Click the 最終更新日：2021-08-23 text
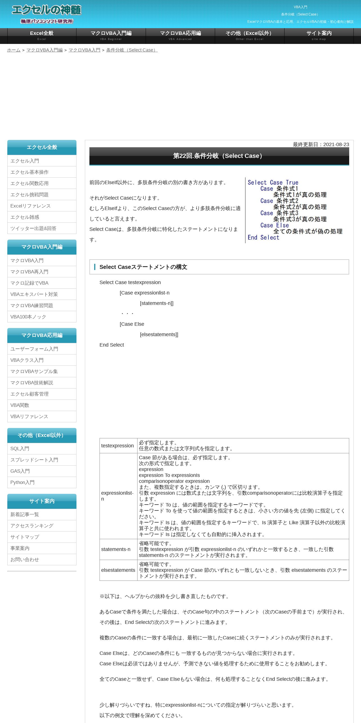Viewport: 361px width, 723px height. (x=321, y=144)
